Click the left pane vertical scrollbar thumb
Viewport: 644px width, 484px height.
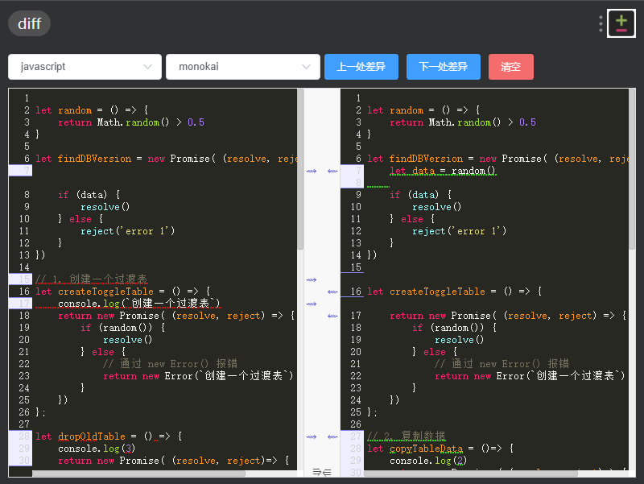pos(300,169)
